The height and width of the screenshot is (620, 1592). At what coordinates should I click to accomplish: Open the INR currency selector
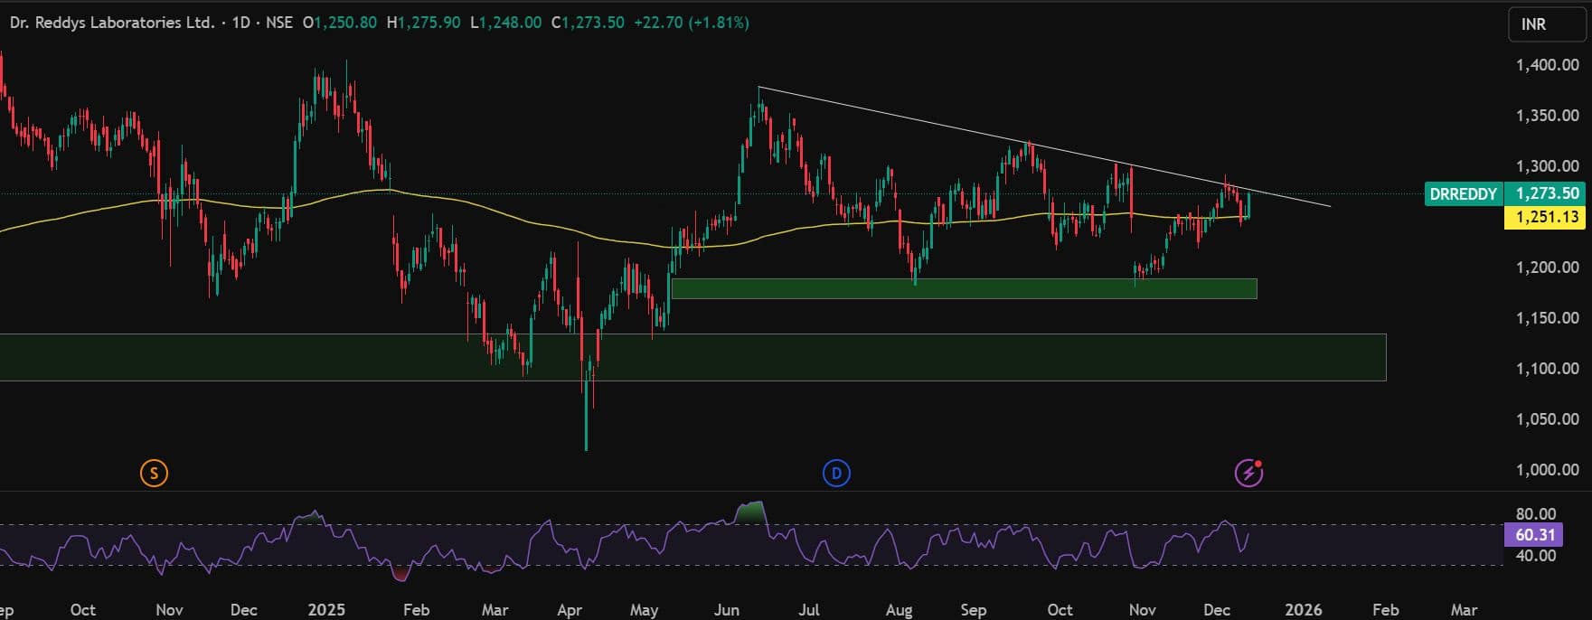[x=1546, y=24]
